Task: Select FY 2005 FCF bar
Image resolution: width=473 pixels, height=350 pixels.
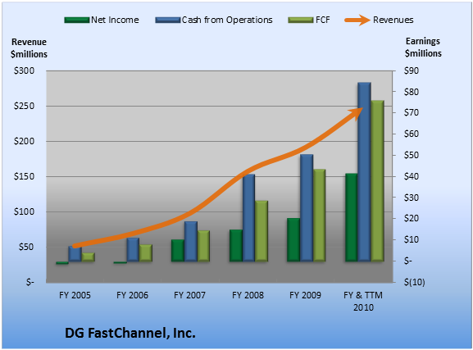Action: tap(88, 257)
